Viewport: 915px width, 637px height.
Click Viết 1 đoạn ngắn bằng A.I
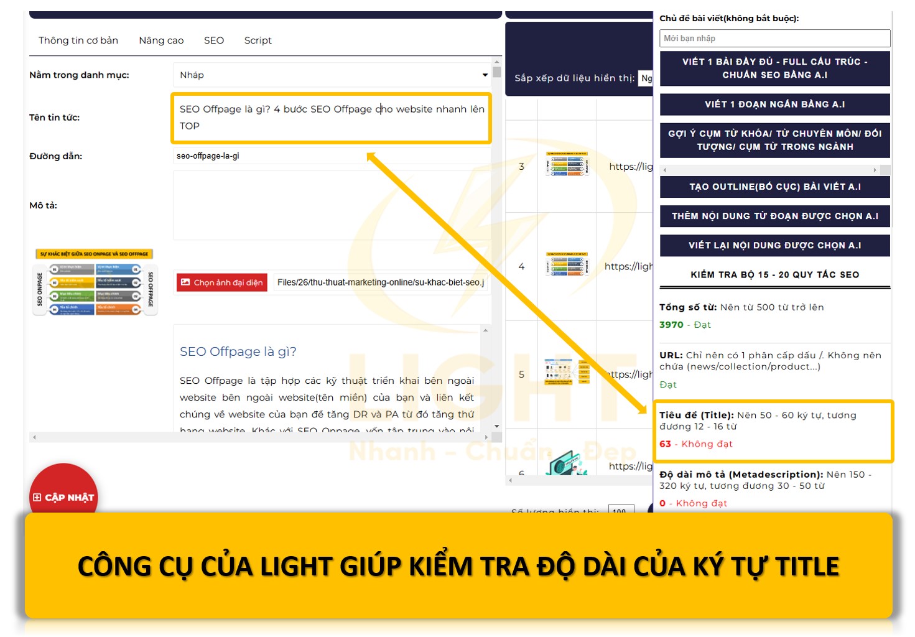(775, 105)
